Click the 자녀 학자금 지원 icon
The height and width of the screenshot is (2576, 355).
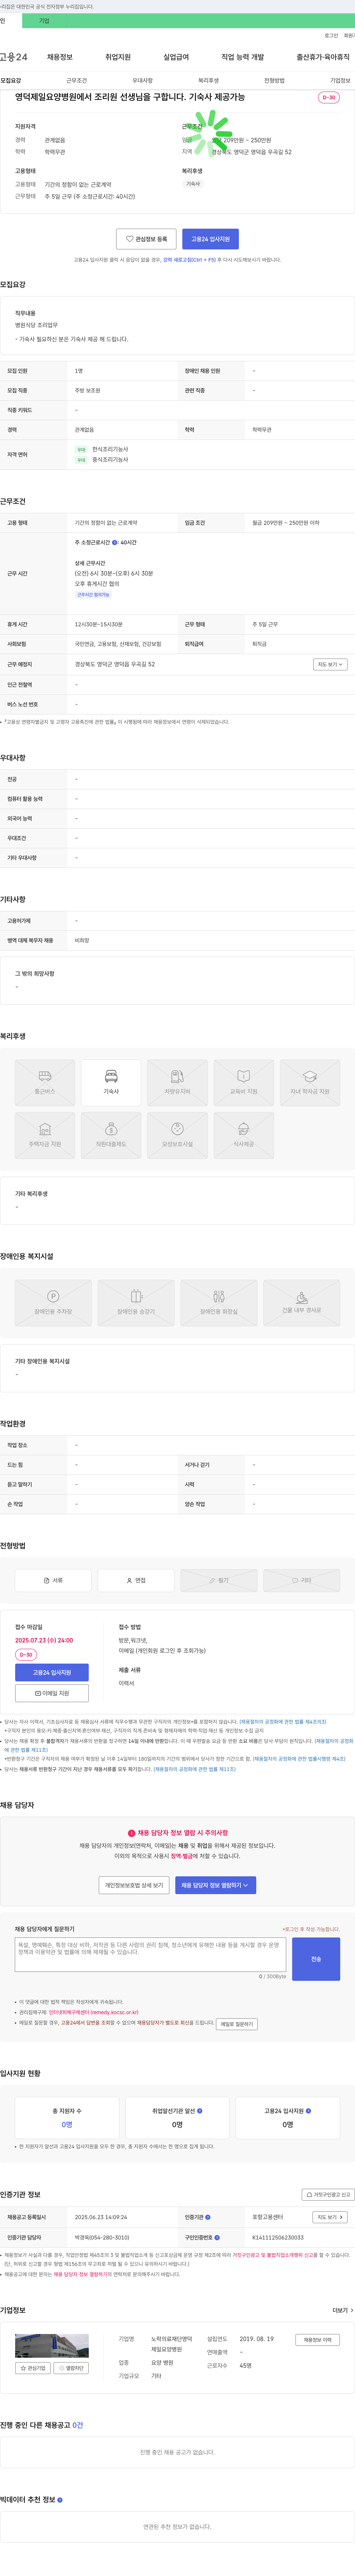tap(310, 1082)
